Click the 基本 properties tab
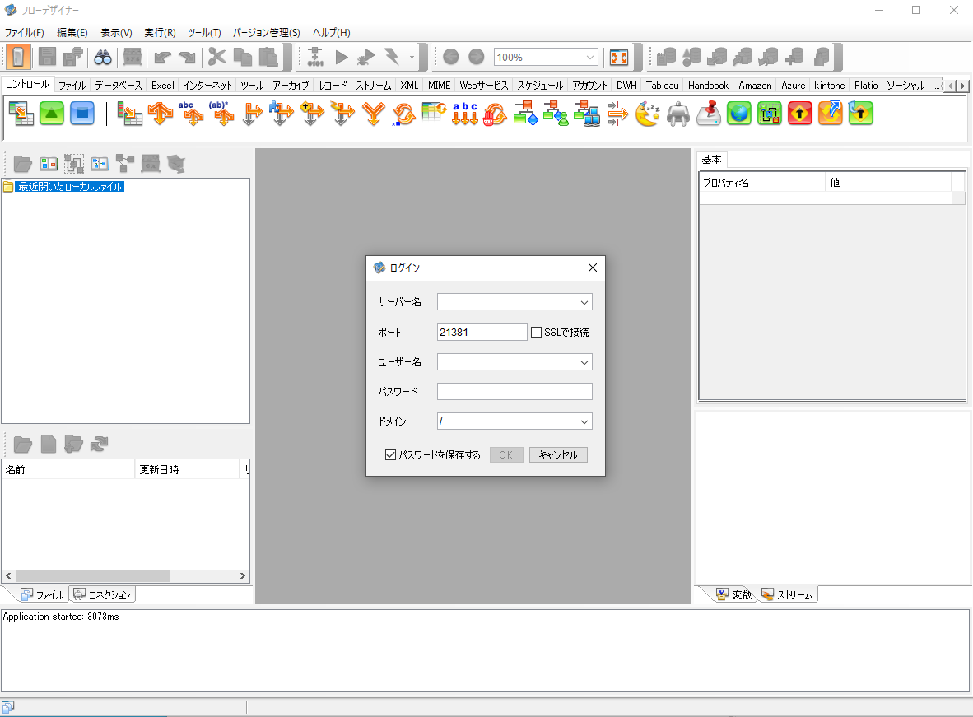 (x=711, y=160)
